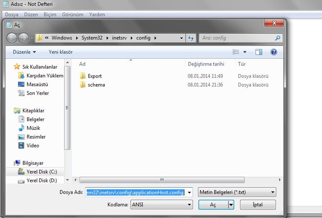
Task: Click the Aç open button
Action: coord(213,205)
